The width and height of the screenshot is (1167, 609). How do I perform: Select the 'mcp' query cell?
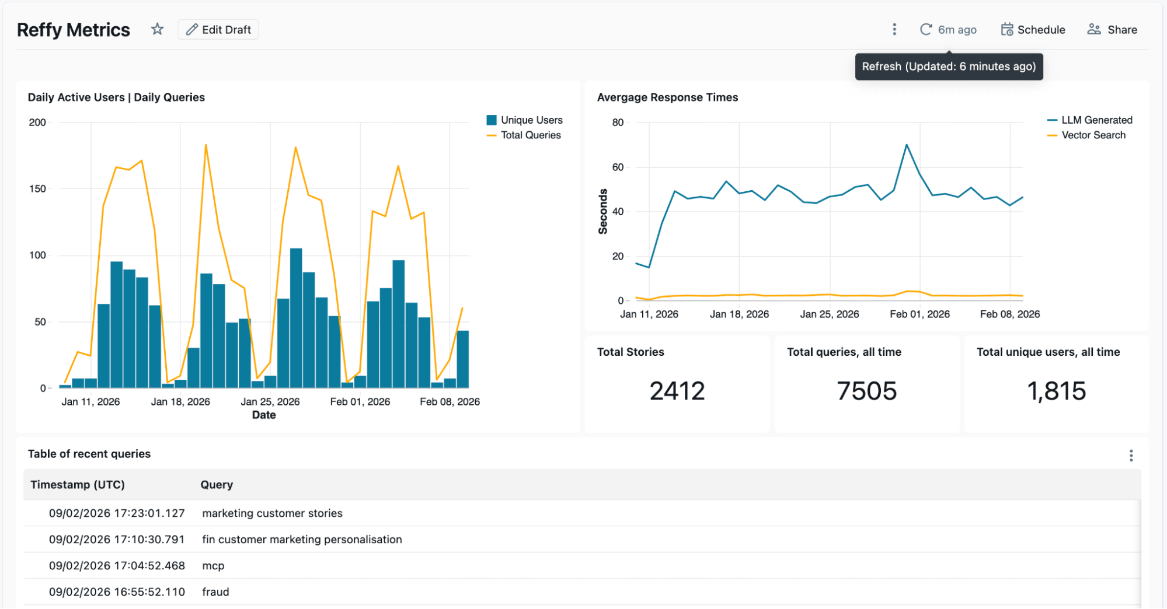(x=213, y=566)
